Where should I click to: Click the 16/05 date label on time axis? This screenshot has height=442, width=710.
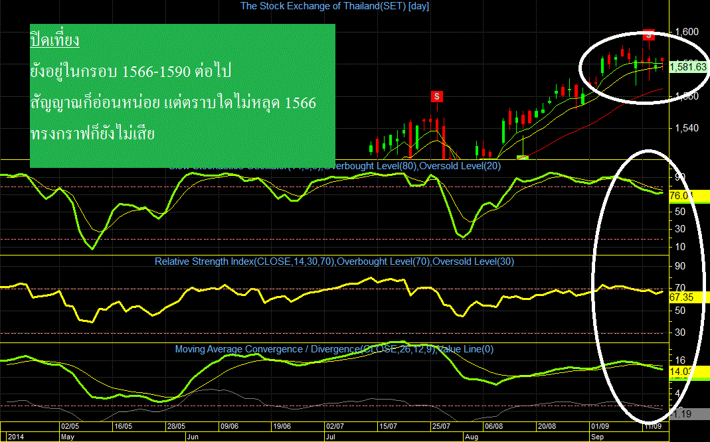point(123,426)
